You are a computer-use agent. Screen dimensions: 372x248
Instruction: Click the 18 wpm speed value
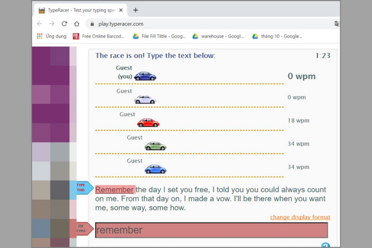click(299, 121)
